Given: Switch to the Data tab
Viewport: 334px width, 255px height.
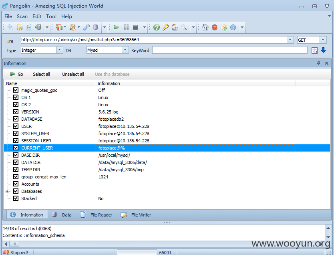Looking at the screenshot, I should 62,215.
